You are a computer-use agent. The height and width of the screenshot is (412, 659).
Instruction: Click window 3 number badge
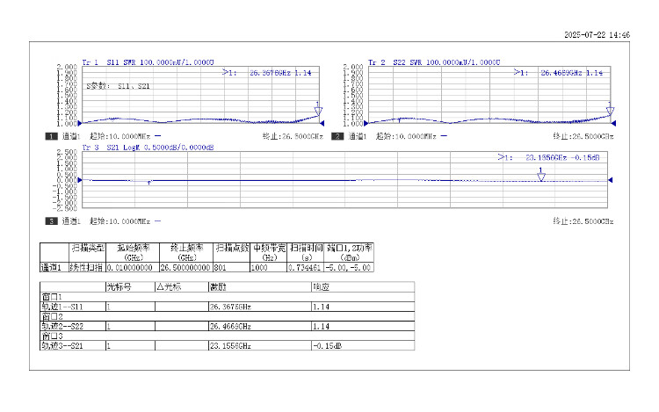[52, 221]
